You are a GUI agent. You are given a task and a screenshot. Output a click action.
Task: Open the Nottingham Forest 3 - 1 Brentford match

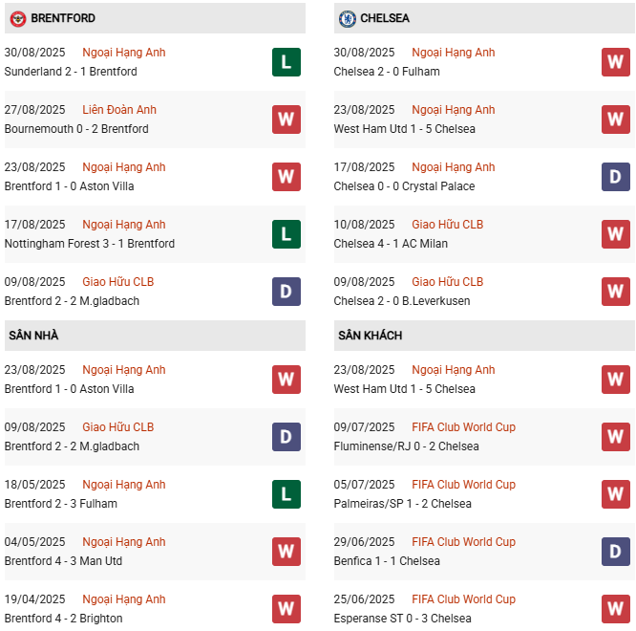click(90, 244)
